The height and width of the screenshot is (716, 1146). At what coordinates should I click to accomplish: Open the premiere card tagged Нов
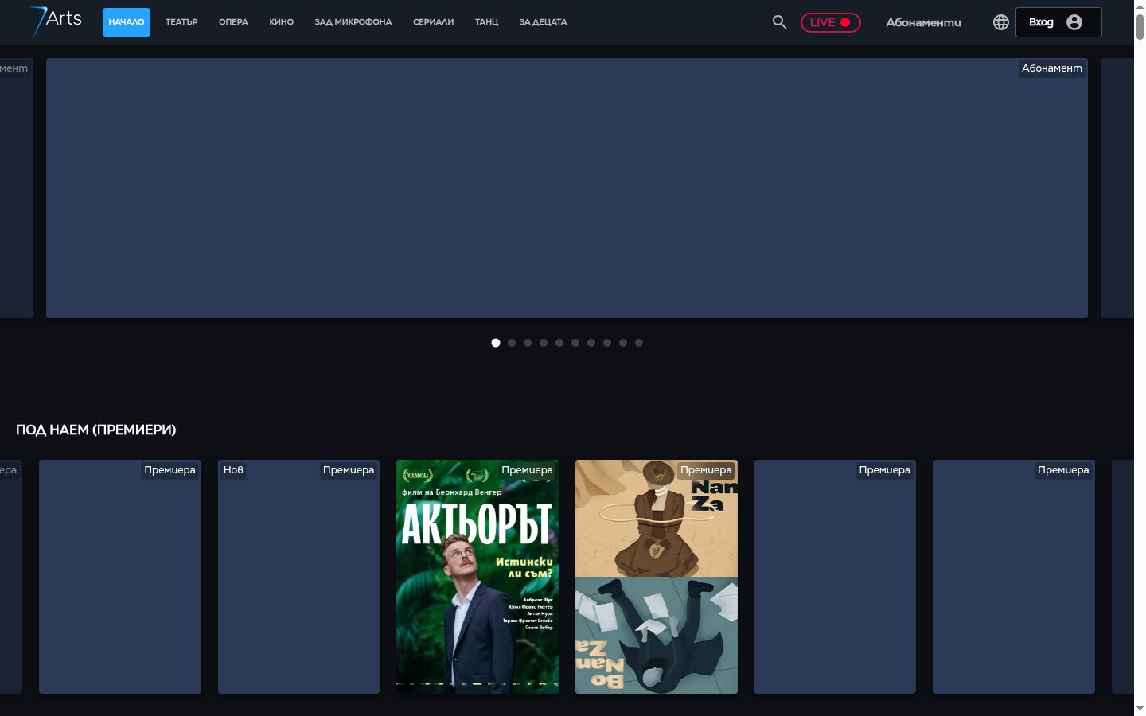[298, 577]
